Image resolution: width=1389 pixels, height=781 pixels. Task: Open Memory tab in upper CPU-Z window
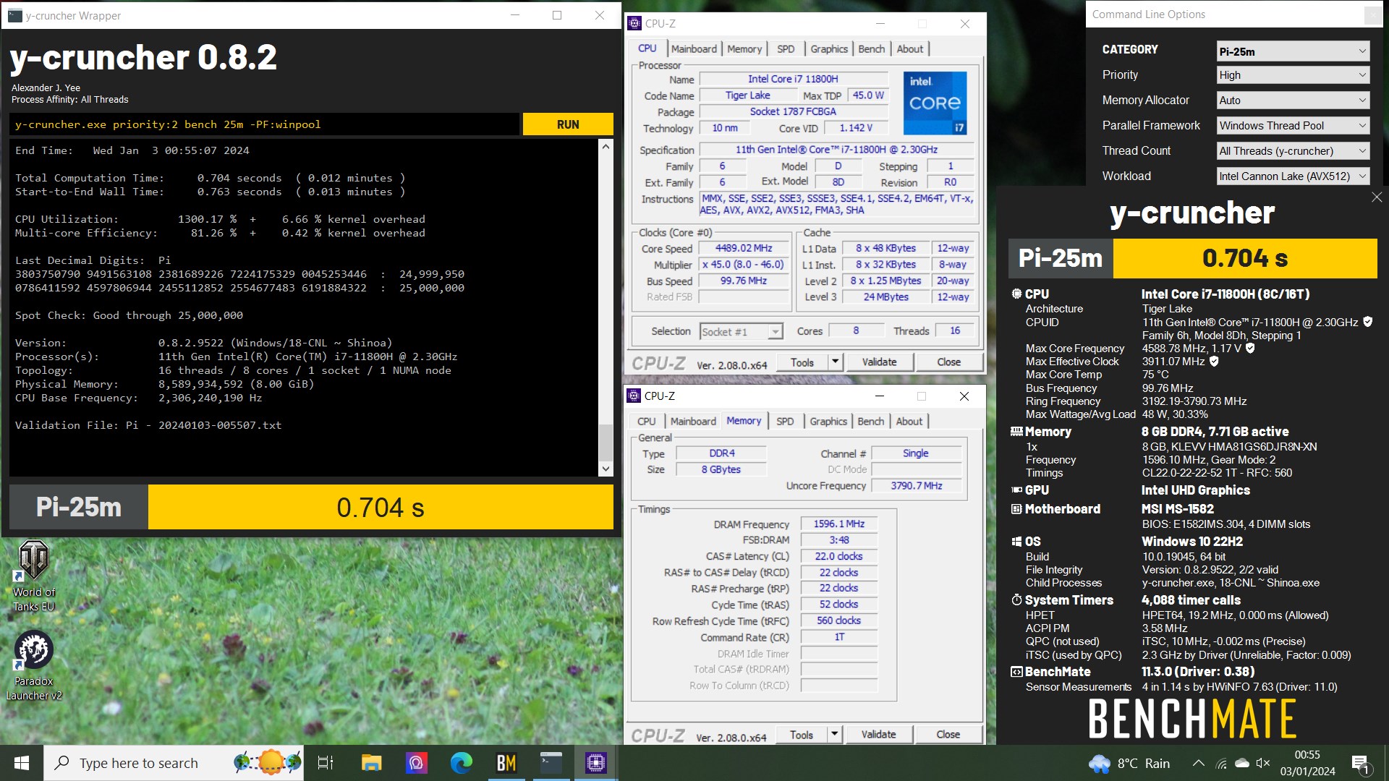744,48
